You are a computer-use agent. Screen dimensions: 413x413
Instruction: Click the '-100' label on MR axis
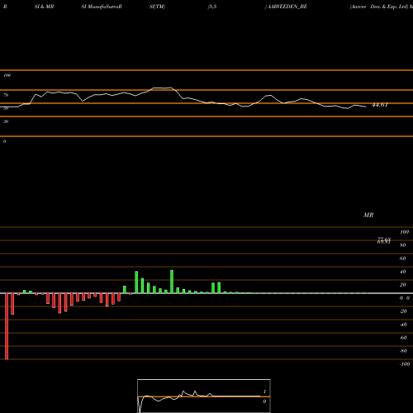tap(405, 364)
